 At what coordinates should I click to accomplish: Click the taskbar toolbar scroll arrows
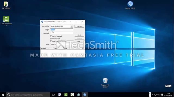[x=150, y=95]
